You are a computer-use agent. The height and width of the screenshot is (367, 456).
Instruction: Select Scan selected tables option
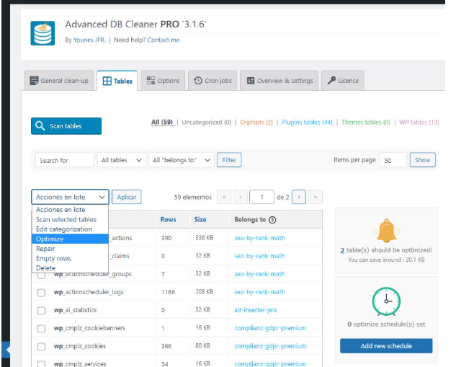70,219
